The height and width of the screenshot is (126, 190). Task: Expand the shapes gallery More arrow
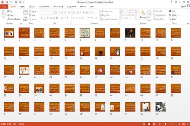coord(138,19)
